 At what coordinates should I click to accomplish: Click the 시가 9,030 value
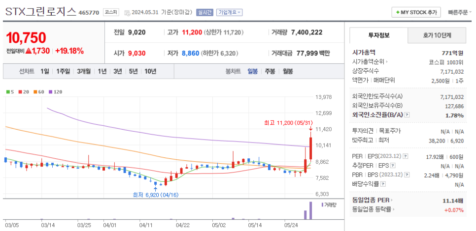pyautogui.click(x=136, y=54)
